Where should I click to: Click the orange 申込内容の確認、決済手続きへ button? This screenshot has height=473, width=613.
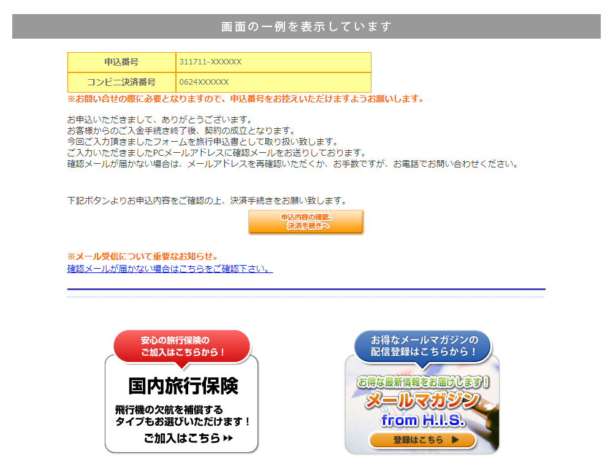(306, 222)
